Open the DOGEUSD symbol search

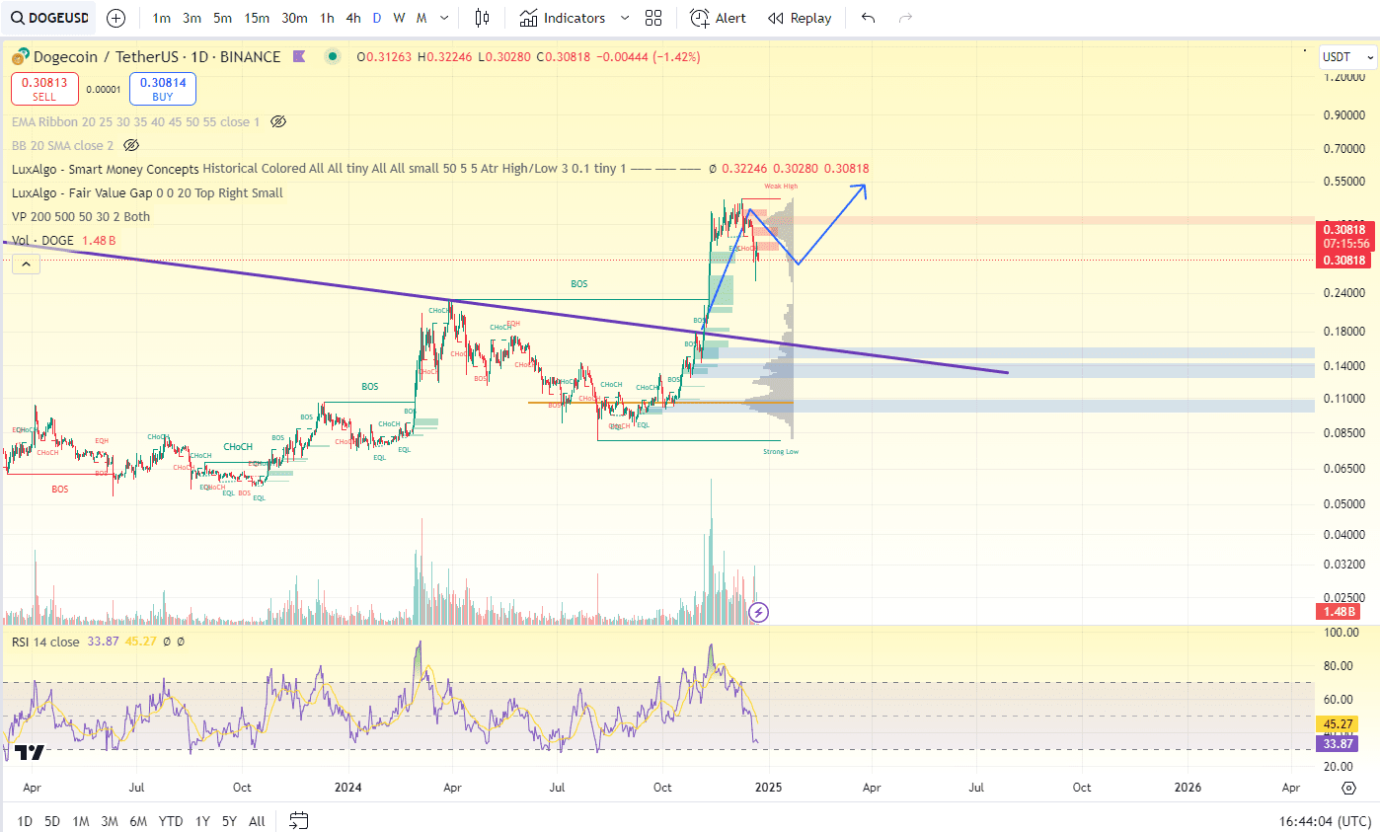(x=48, y=18)
